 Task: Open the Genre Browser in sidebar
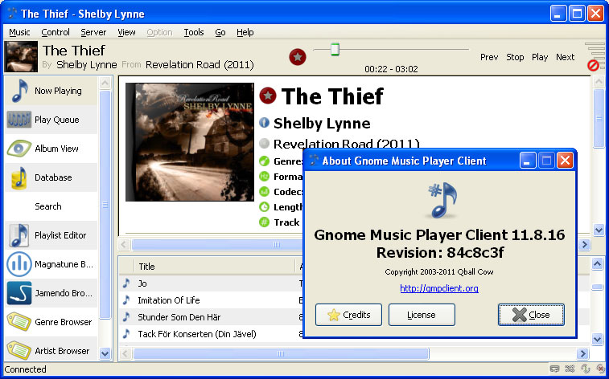click(51, 322)
